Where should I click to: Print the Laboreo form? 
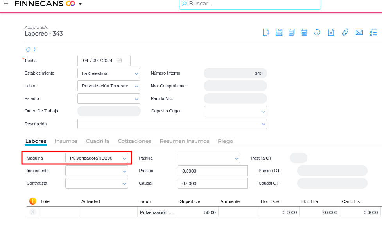coord(304,32)
